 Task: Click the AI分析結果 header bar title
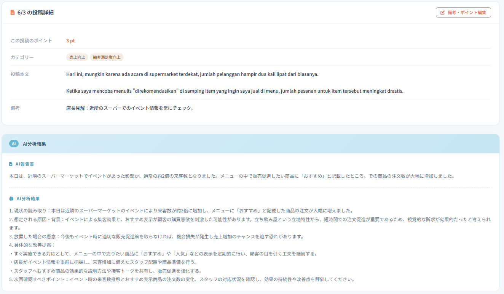pyautogui.click(x=35, y=144)
